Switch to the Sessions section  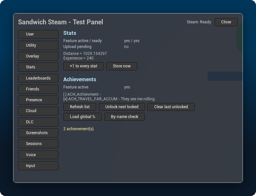[x=38, y=144]
